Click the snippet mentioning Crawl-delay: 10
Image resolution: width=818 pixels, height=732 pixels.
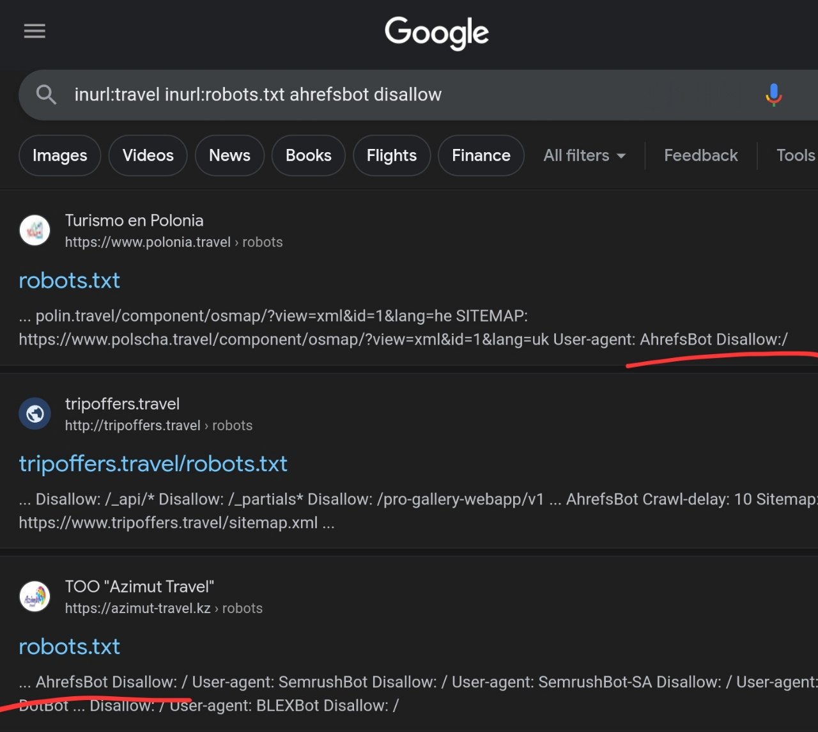(418, 511)
